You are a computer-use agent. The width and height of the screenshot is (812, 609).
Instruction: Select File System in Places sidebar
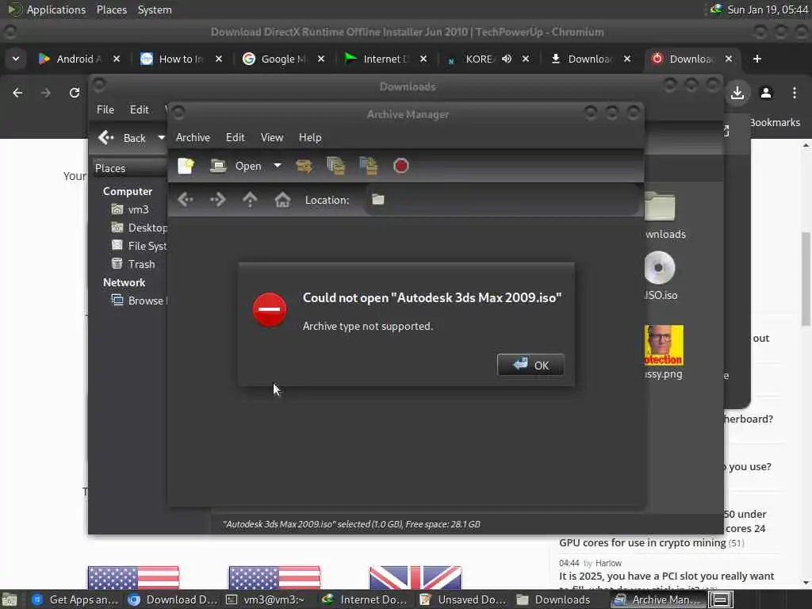point(139,246)
